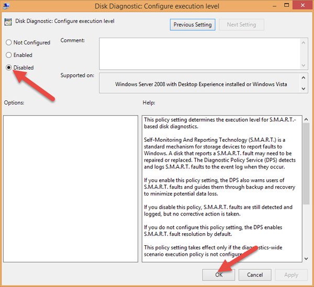314x287 pixels.
Task: Click help paragraph starting 'If you enable this policy'
Action: [x=219, y=187]
